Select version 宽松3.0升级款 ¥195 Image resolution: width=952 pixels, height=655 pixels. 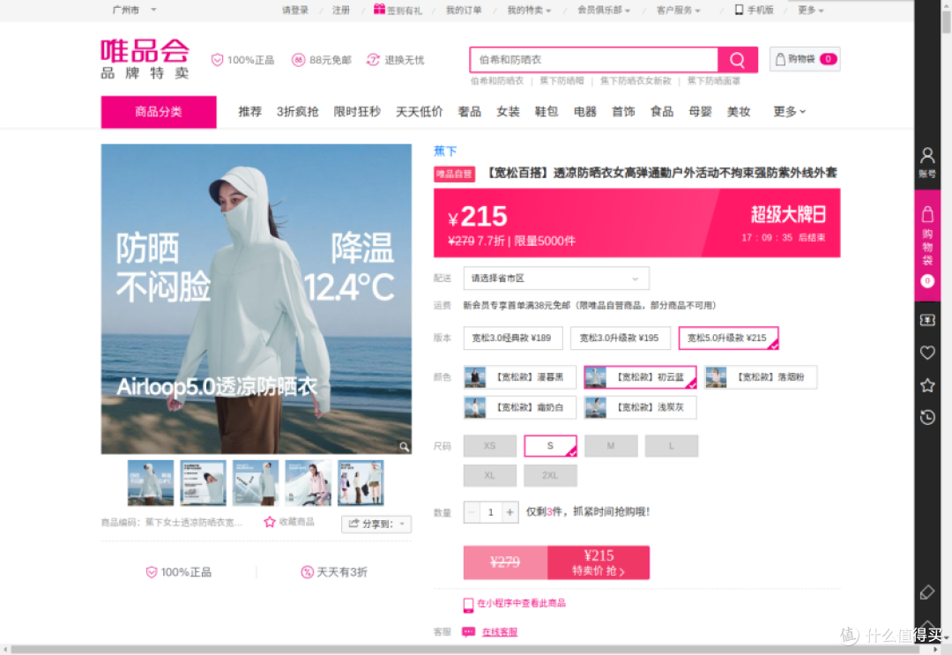point(620,339)
